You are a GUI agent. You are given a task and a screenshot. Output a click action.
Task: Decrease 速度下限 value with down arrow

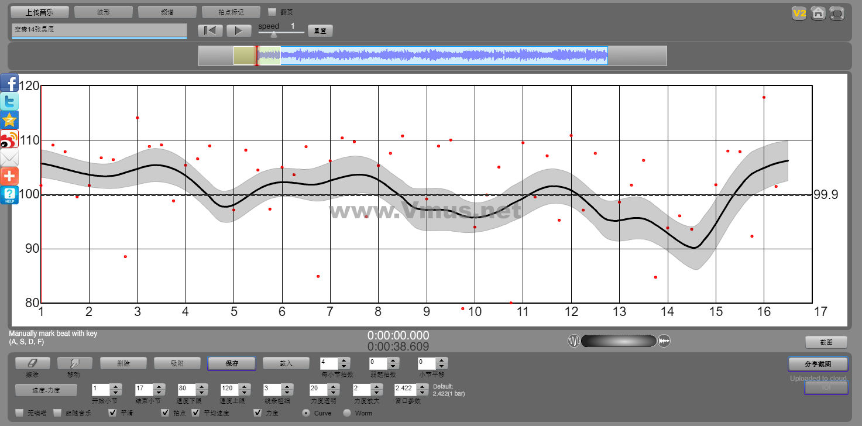pos(201,392)
